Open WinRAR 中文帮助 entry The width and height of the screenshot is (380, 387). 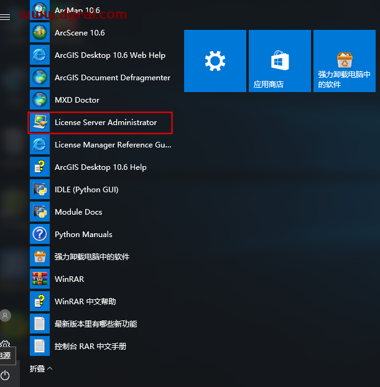85,301
